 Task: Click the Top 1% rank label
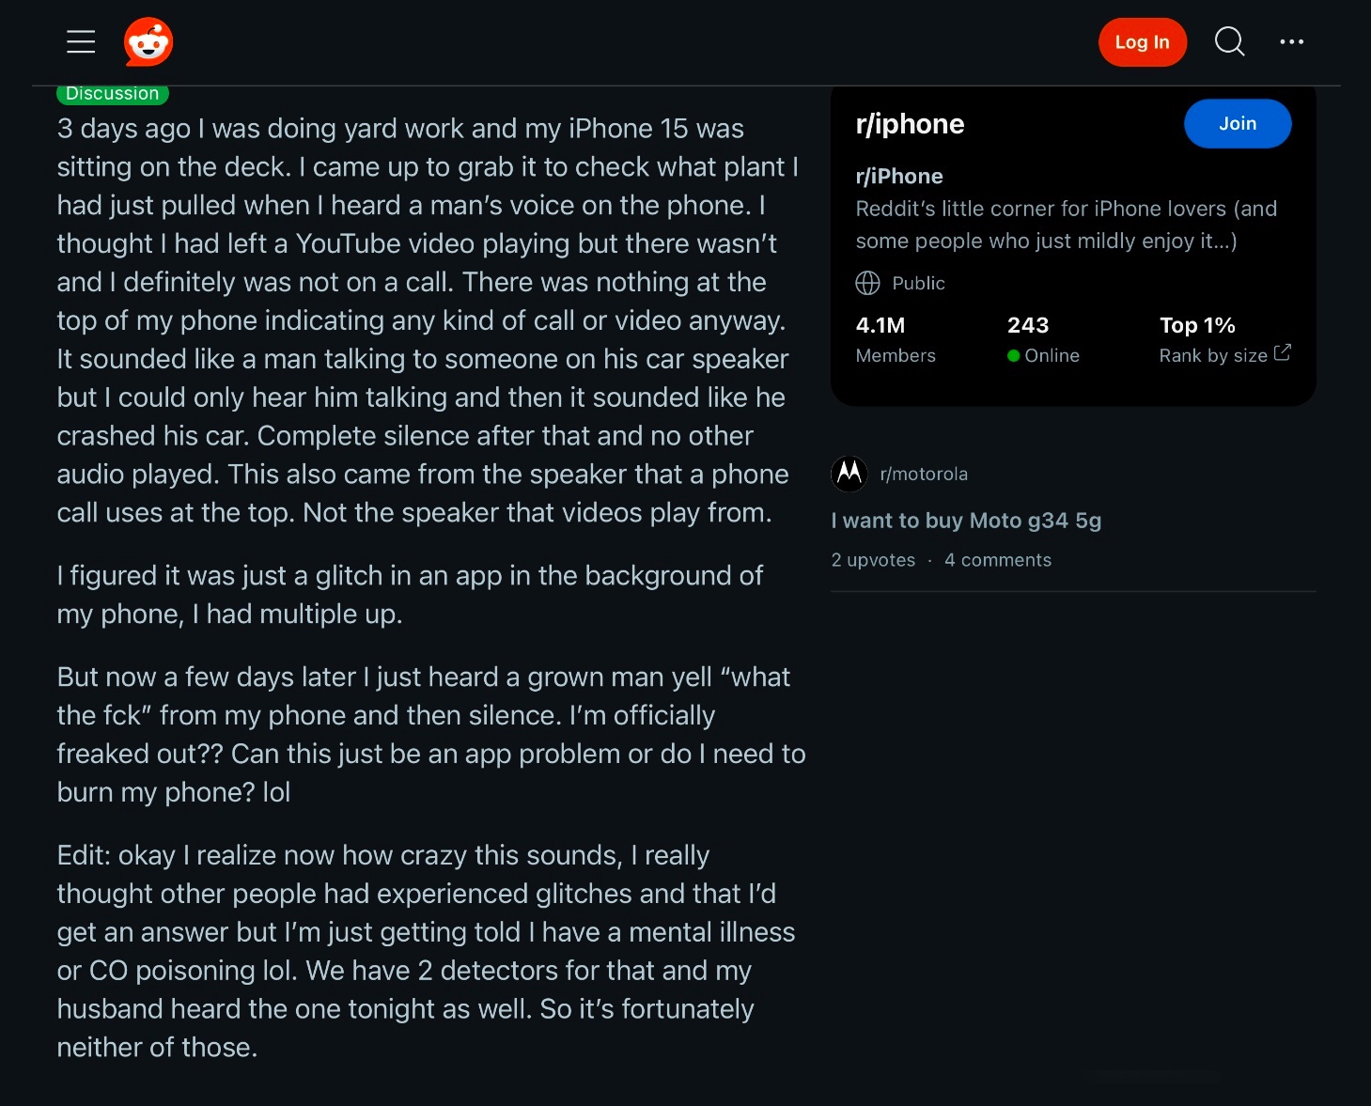point(1196,325)
